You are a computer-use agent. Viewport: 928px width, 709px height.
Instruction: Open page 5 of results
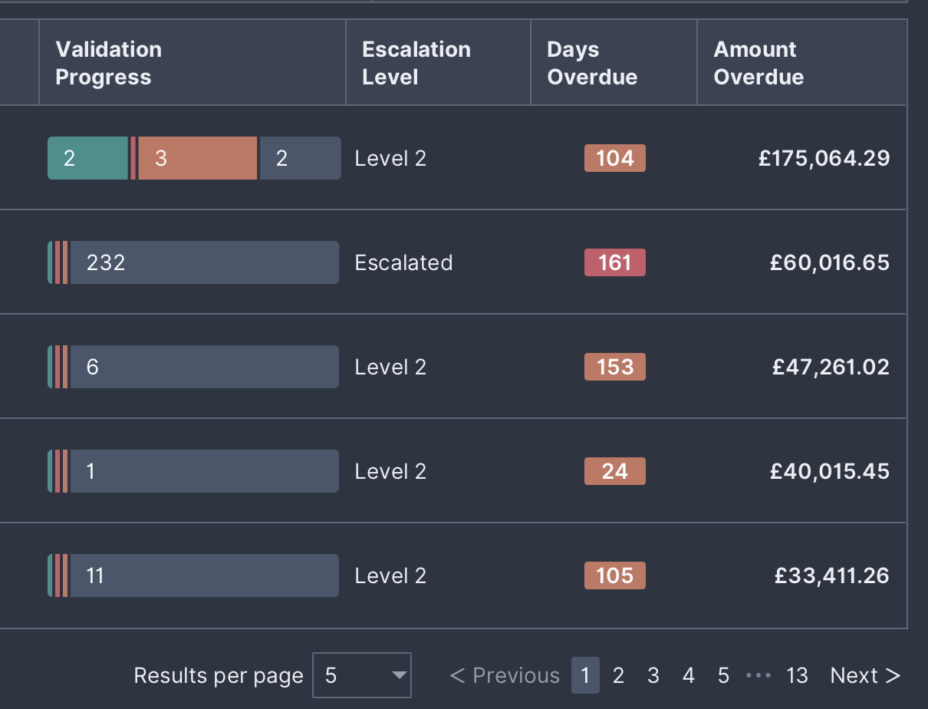723,675
